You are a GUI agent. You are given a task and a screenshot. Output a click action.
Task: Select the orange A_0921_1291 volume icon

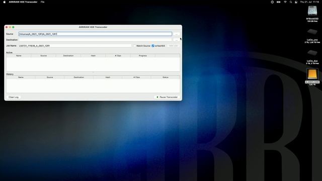pos(312,74)
